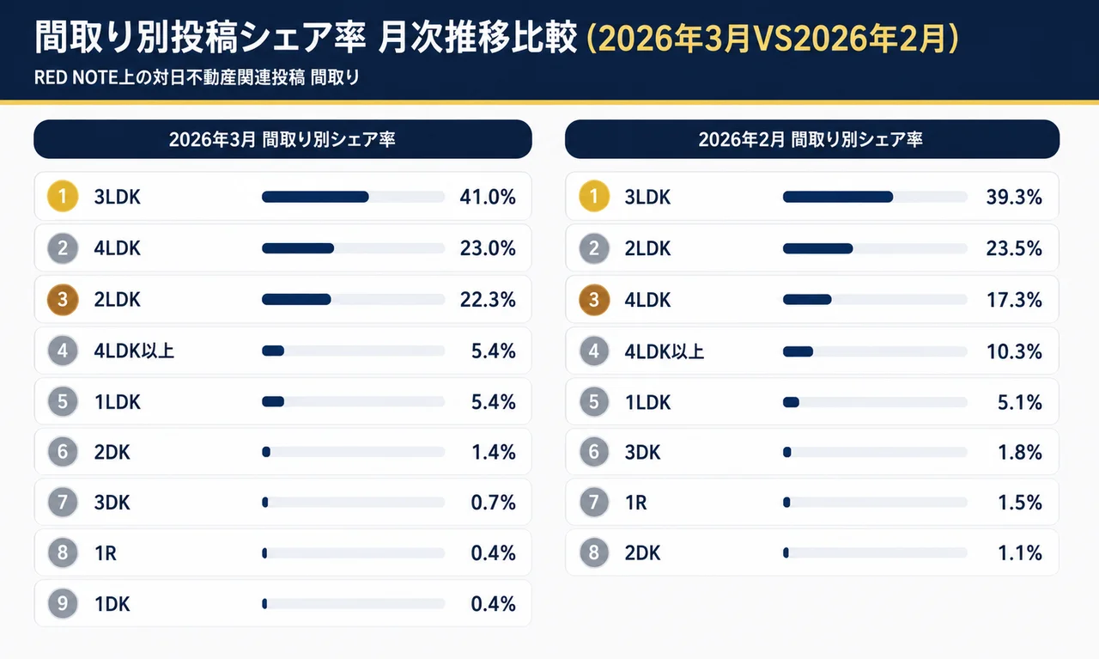Click the March 3LDK 41.0% progress bar
Image resolution: width=1099 pixels, height=659 pixels.
(353, 197)
